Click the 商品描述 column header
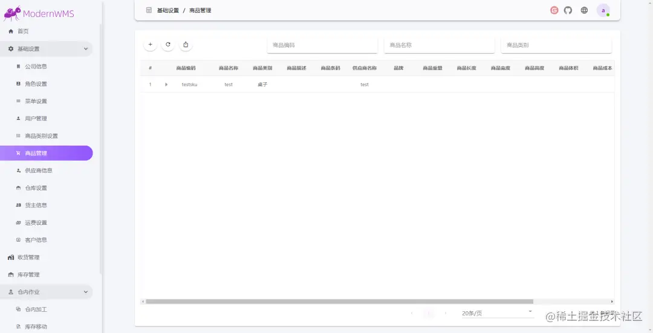The height and width of the screenshot is (333, 653). [296, 68]
